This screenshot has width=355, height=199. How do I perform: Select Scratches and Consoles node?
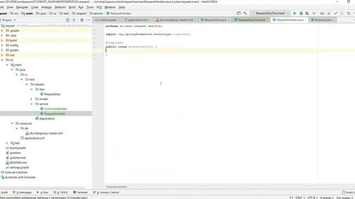click(20, 177)
